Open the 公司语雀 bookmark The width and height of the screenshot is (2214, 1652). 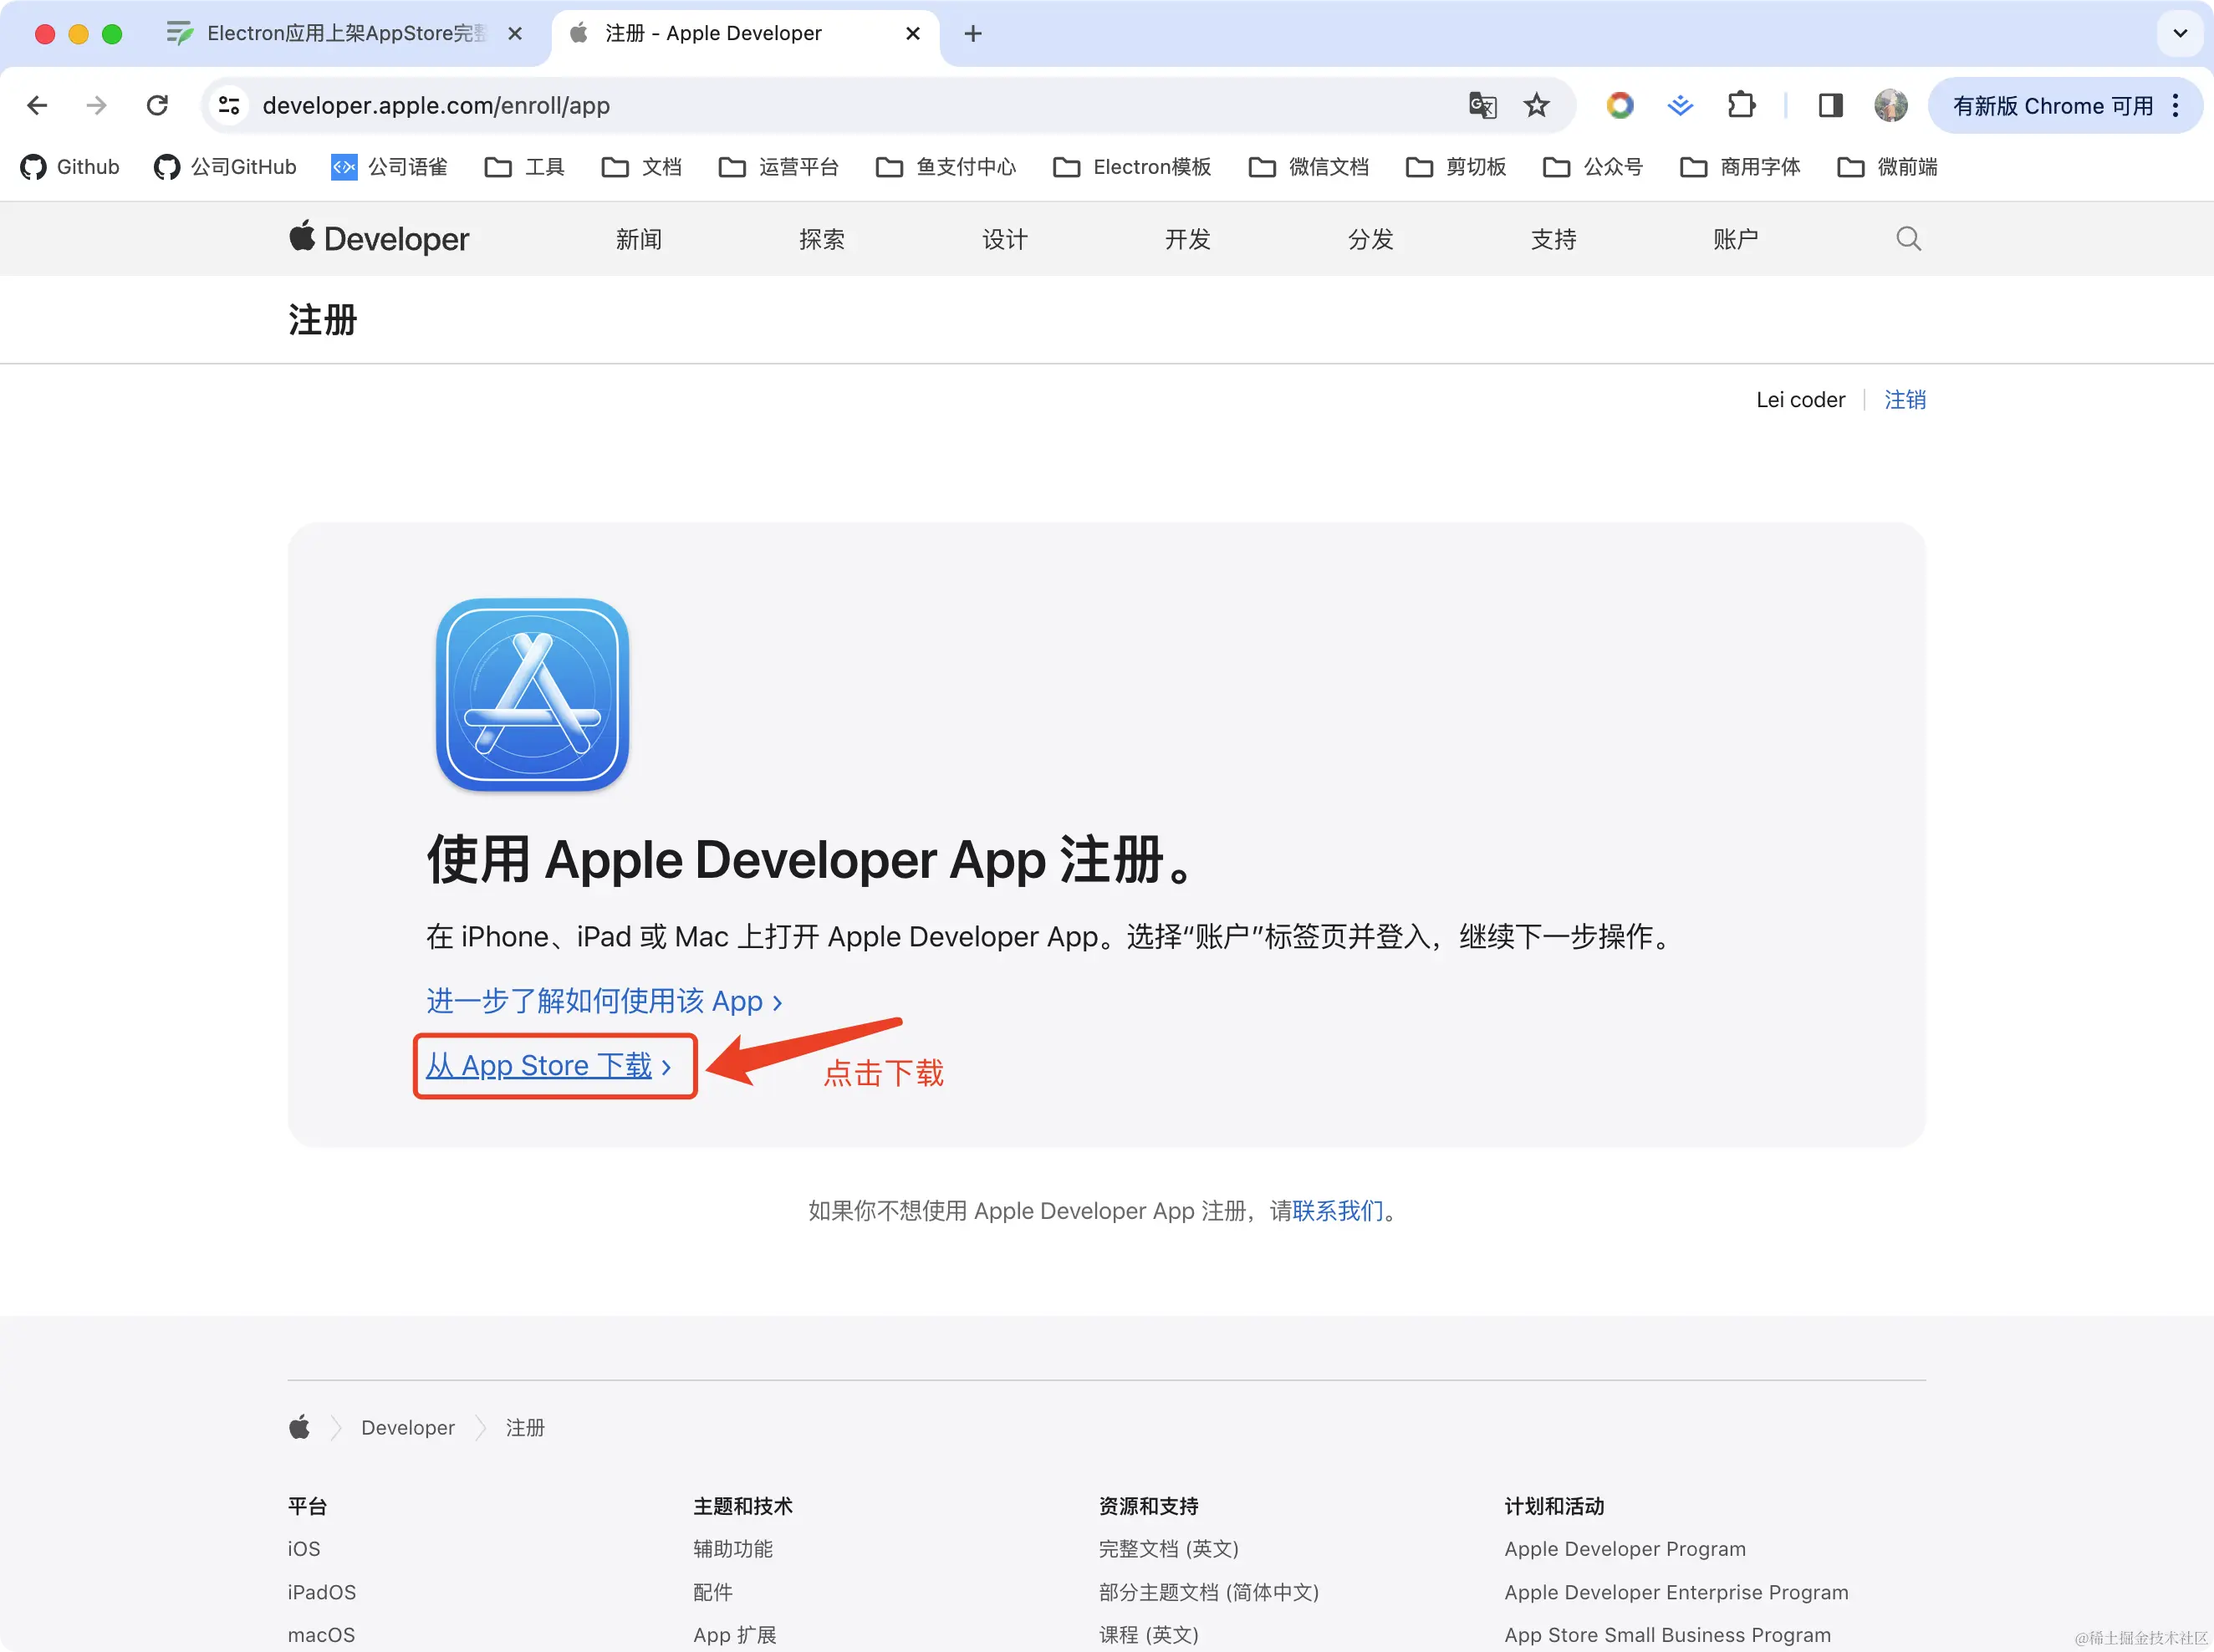[x=389, y=167]
